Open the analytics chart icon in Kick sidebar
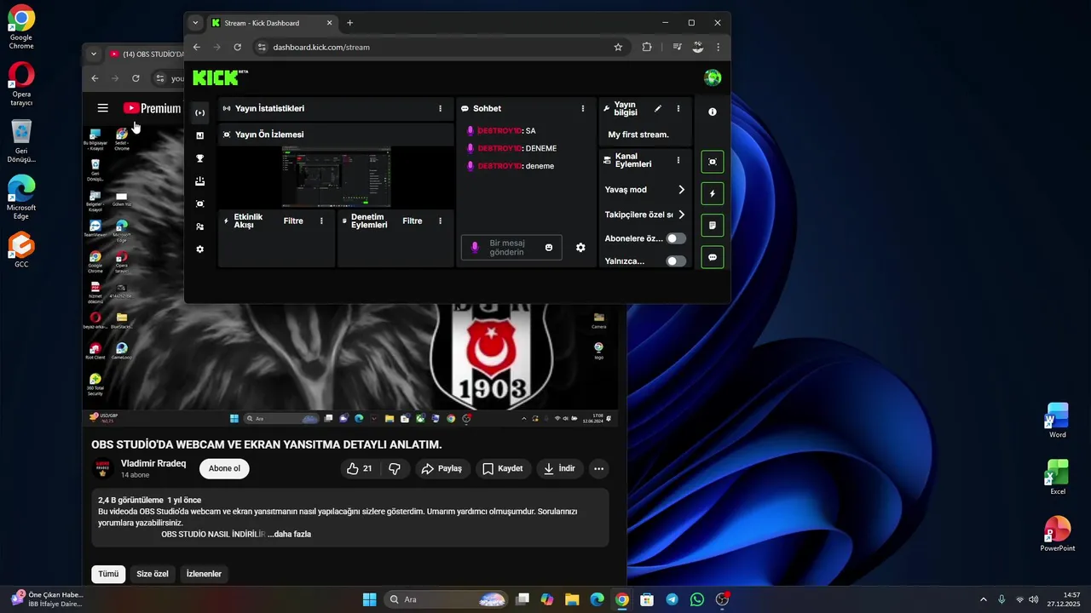This screenshot has height=613, width=1091. [x=199, y=135]
